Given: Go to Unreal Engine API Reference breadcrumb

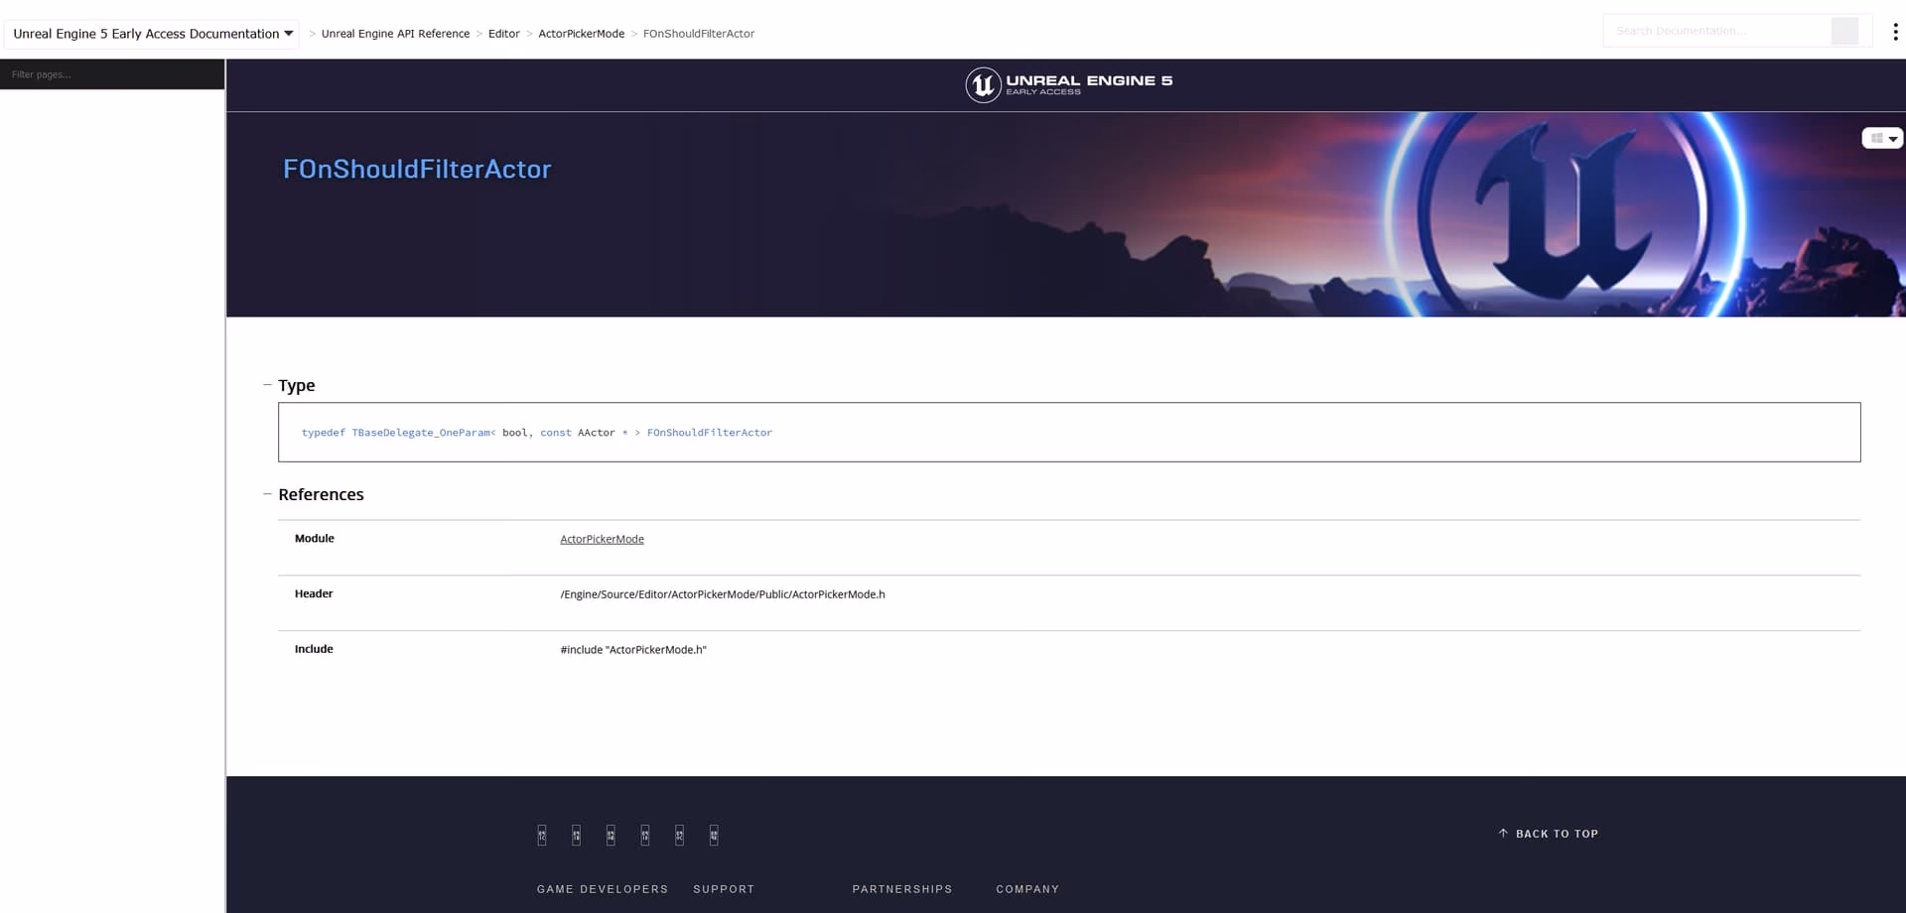Looking at the screenshot, I should point(395,34).
